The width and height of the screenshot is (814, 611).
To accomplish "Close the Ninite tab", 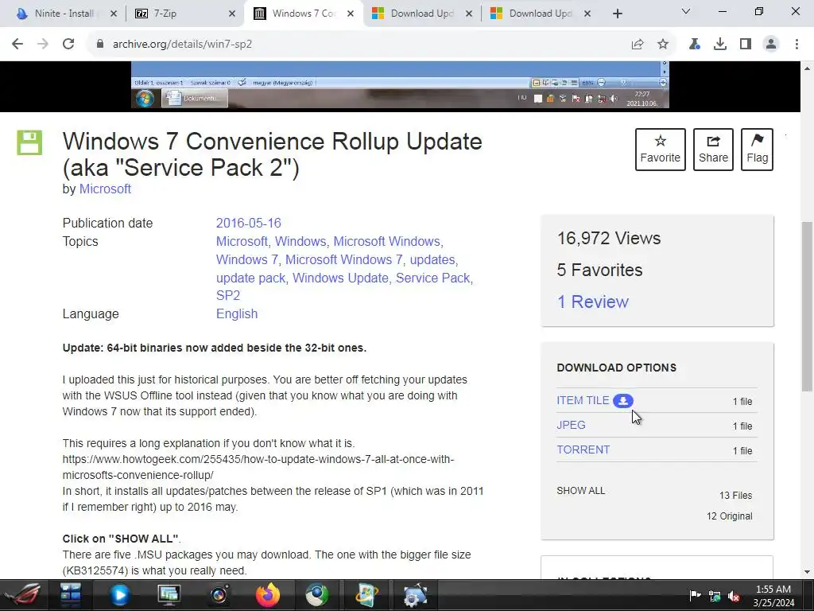I will 114,14.
